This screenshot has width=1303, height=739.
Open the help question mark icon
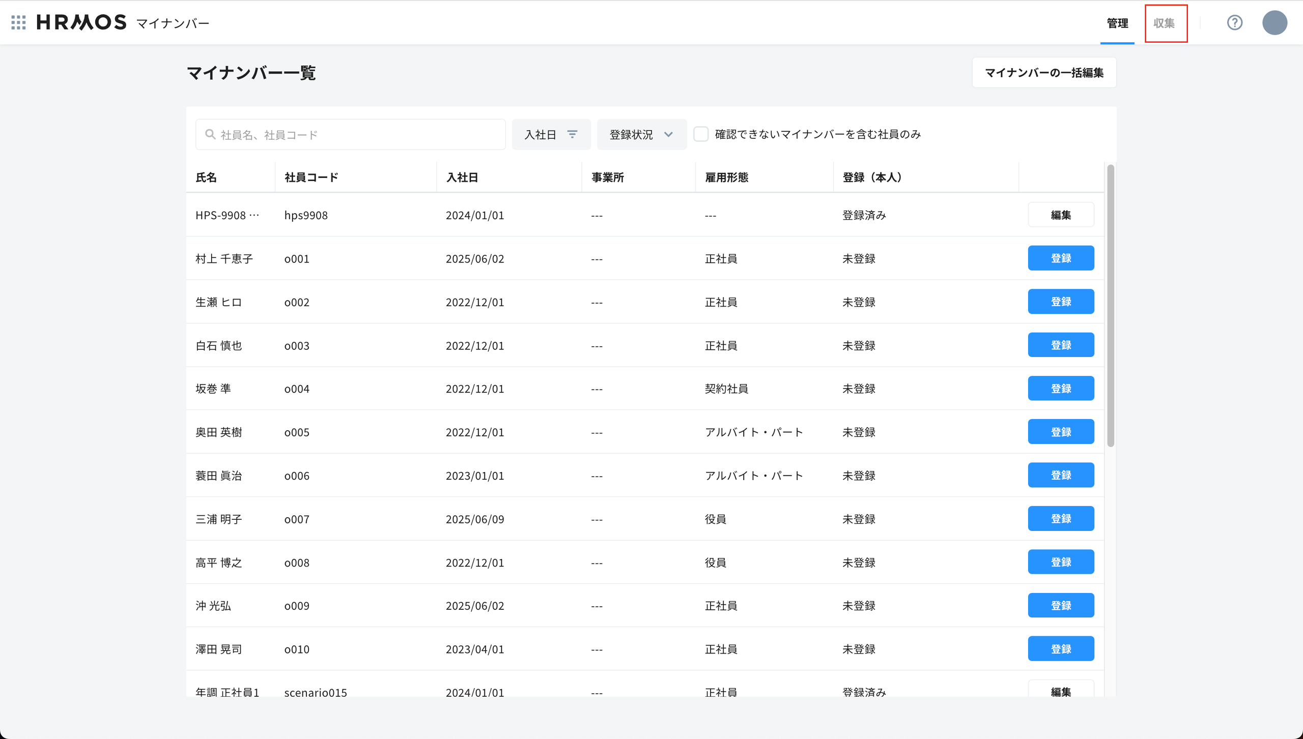[1234, 22]
